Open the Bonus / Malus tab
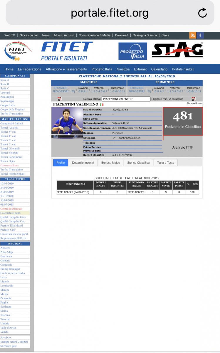220x353 pixels. tap(110, 163)
